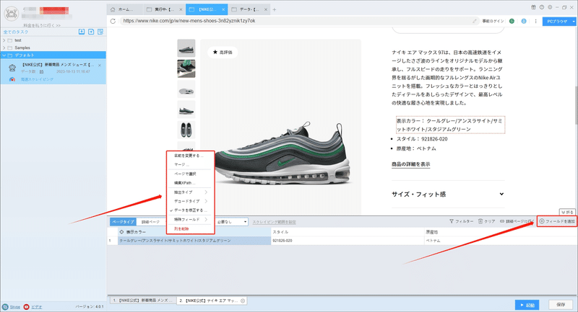Click the NIKE task robot icon in the task list
Image resolution: width=578 pixels, height=312 pixels.
pyautogui.click(x=12, y=68)
